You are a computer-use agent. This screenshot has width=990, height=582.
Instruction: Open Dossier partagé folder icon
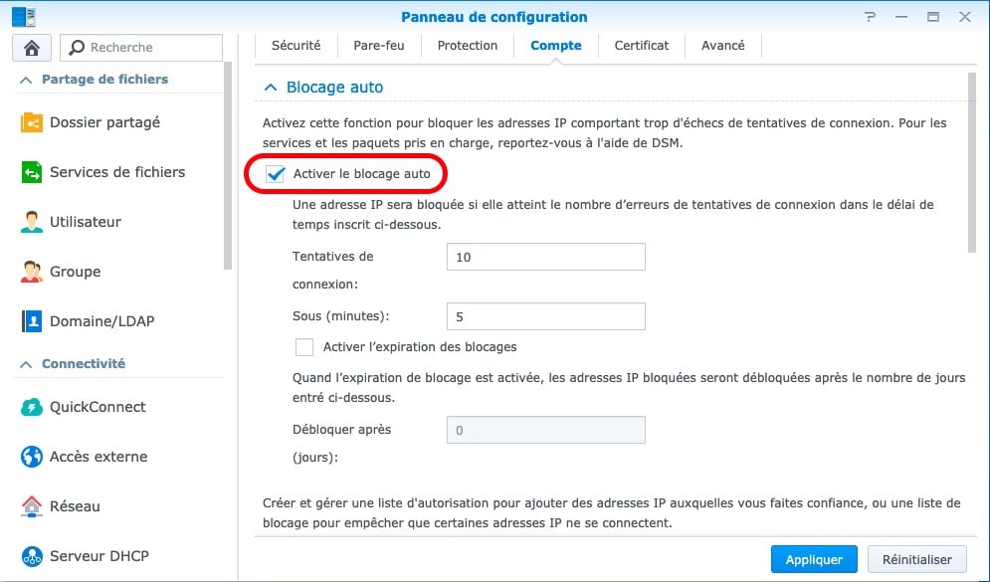tap(32, 122)
